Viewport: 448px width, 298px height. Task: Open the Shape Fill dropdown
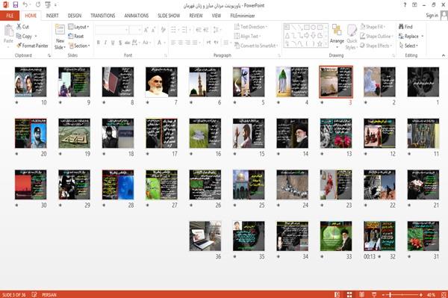[373, 27]
